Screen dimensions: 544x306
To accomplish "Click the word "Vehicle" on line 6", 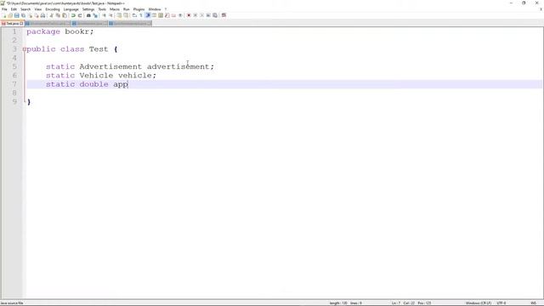I will pyautogui.click(x=96, y=76).
